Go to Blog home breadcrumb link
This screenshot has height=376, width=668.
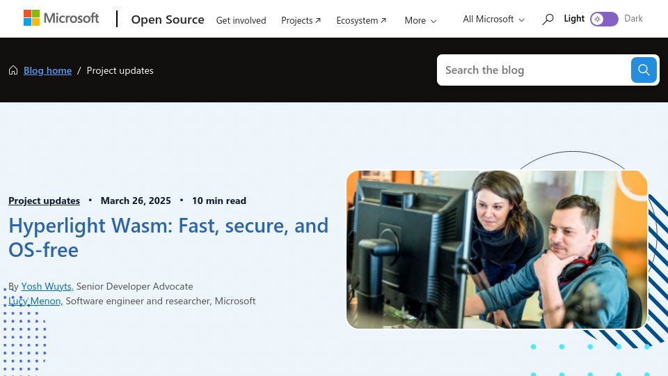[x=48, y=70]
